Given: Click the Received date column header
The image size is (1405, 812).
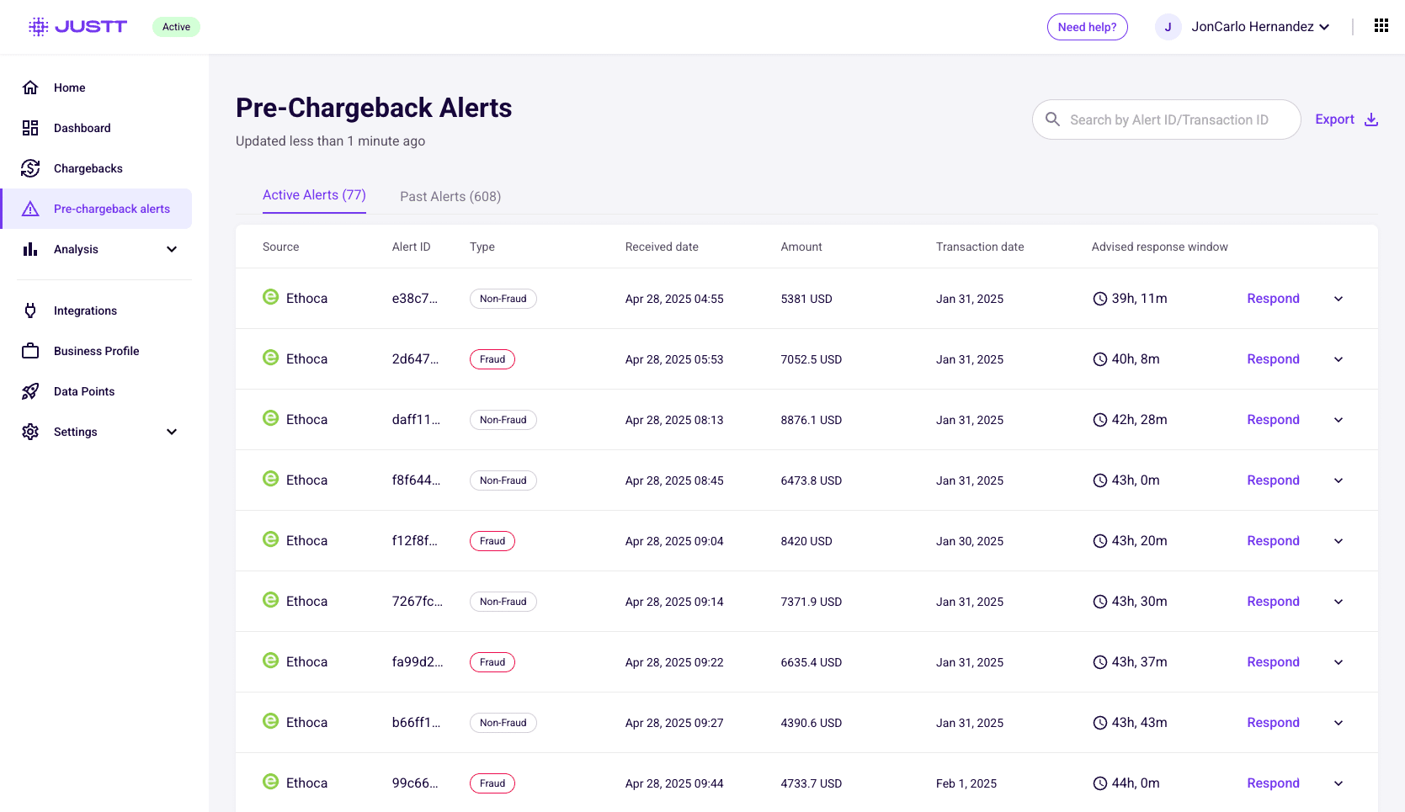Looking at the screenshot, I should [x=662, y=247].
